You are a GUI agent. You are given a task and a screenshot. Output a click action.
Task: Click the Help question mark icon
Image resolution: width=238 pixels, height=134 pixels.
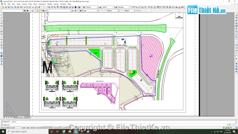point(79,7)
